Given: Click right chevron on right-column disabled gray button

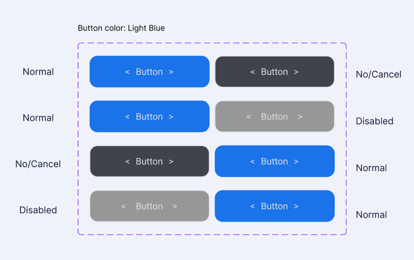Looking at the screenshot, I should (x=300, y=117).
